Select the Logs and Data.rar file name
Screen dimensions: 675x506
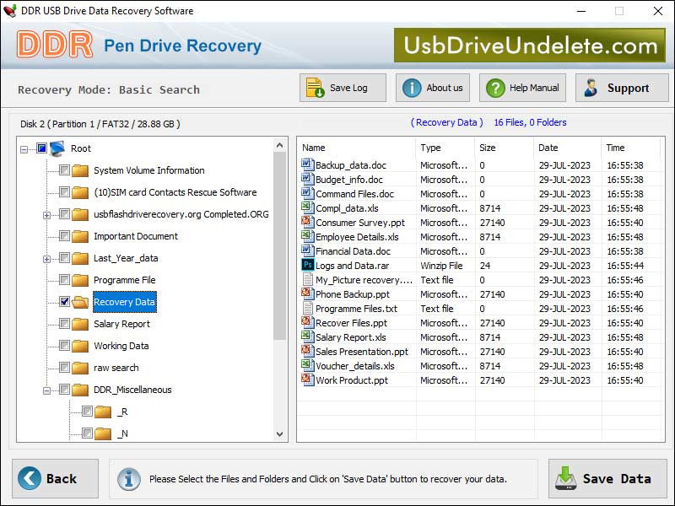click(x=352, y=266)
